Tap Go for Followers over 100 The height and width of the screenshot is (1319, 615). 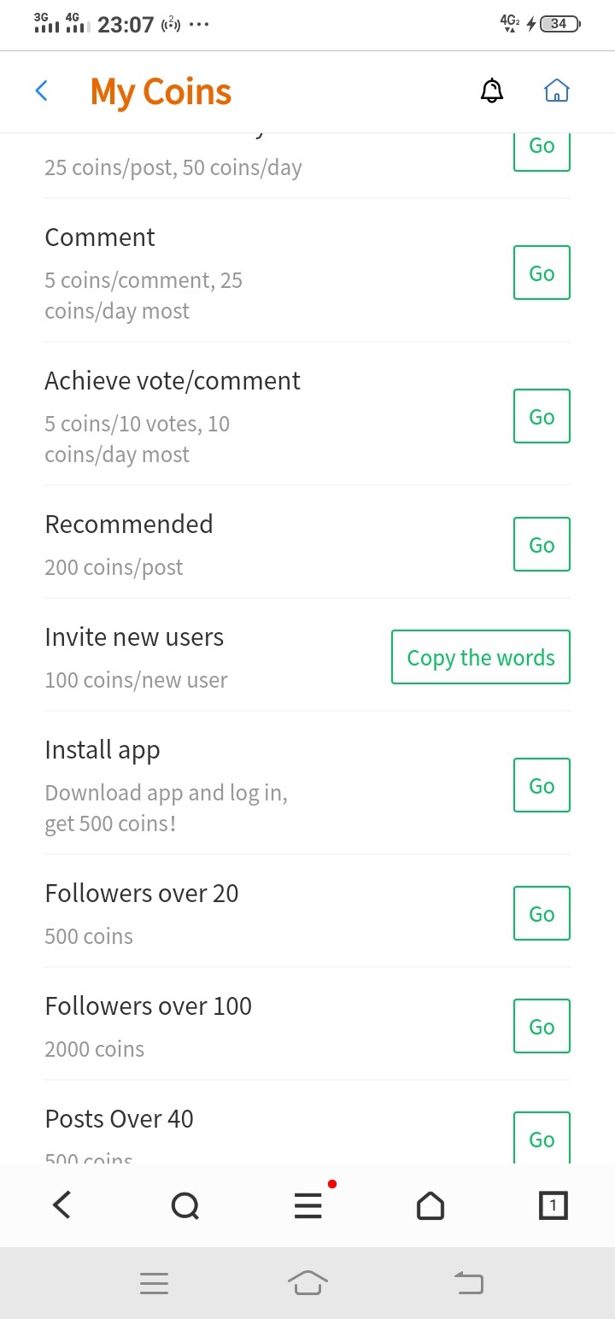click(542, 1027)
